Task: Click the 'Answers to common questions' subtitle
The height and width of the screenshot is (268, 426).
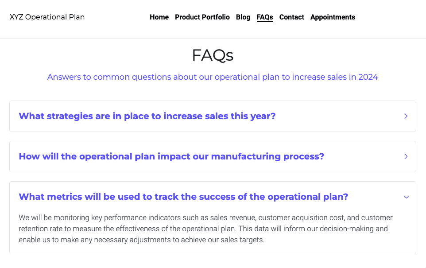Action: pyautogui.click(x=213, y=77)
